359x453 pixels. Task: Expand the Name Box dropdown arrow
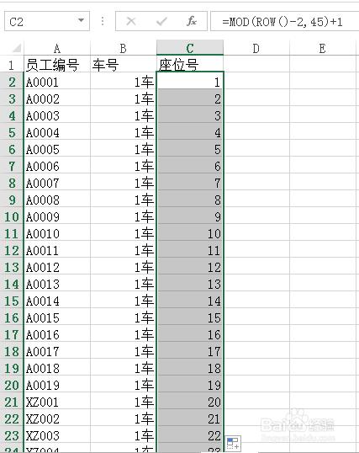[81, 21]
